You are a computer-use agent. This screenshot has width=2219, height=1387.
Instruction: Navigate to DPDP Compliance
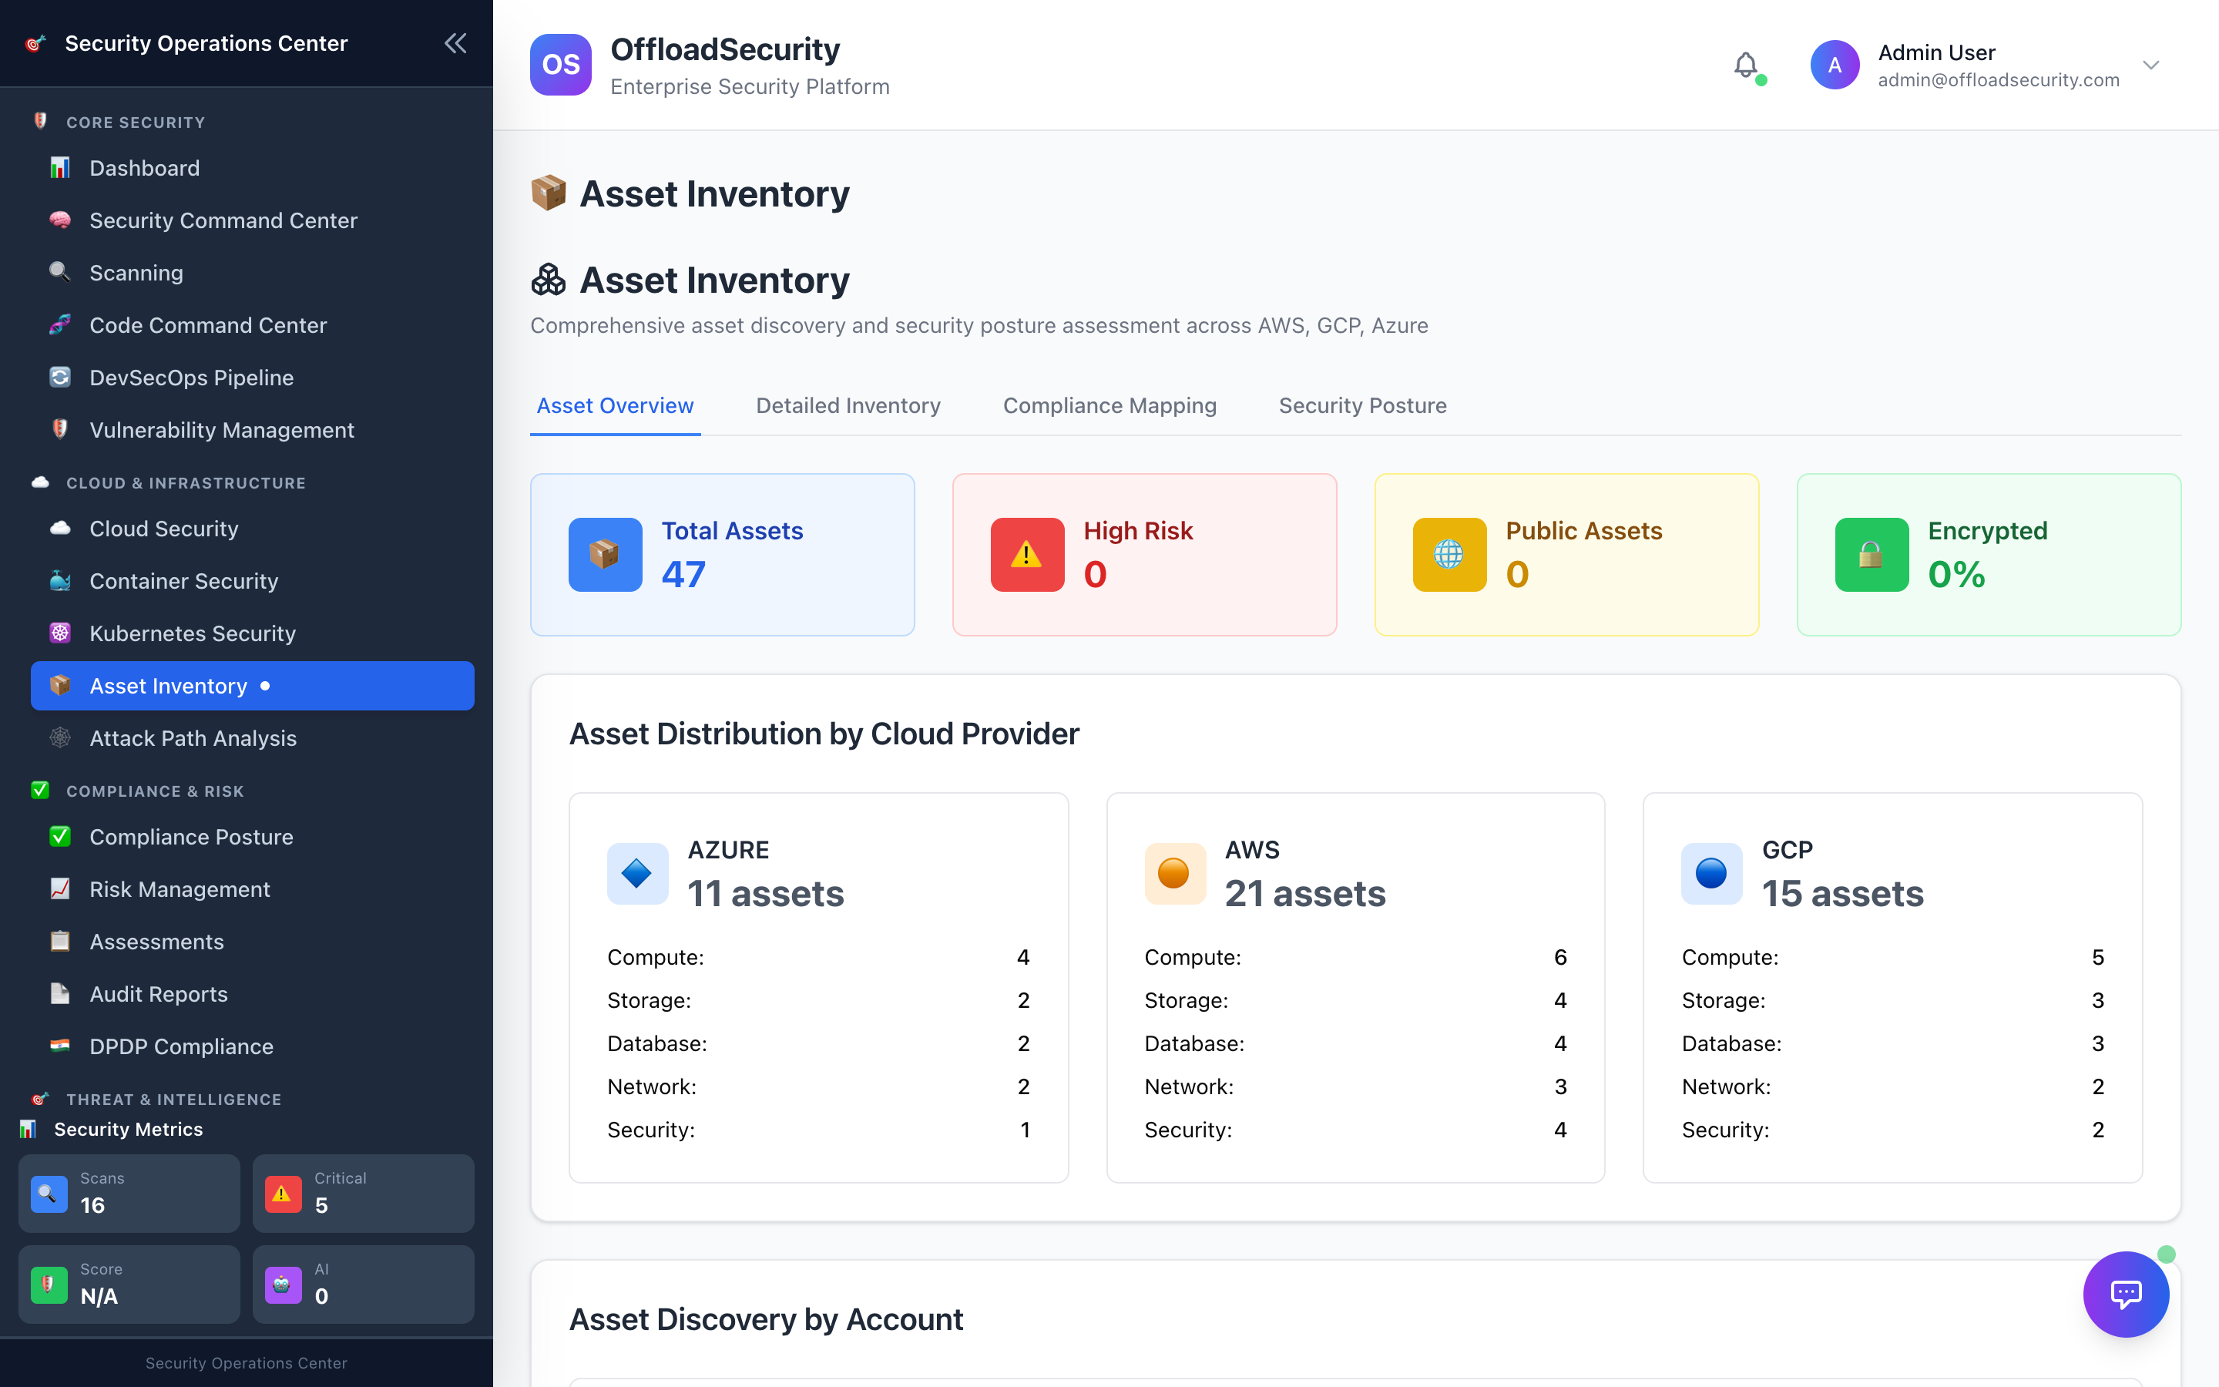point(252,1046)
